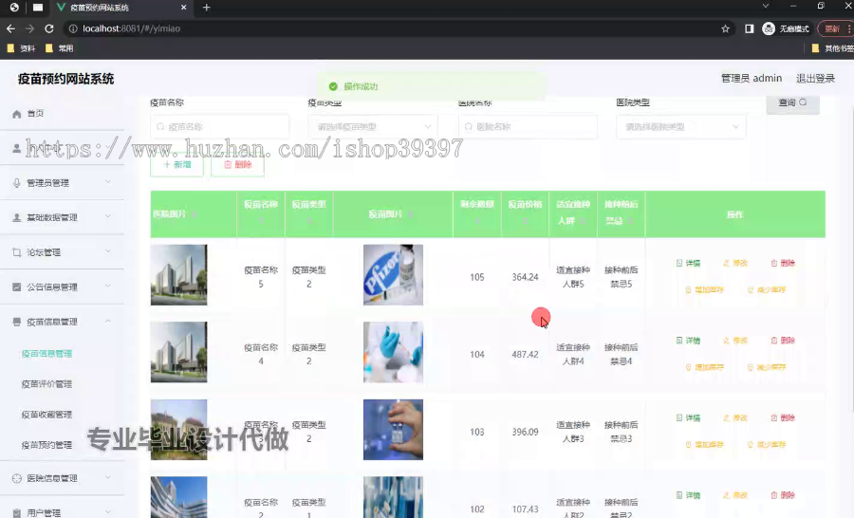The width and height of the screenshot is (854, 518).
Task: Open the 资料 bookmarks folder
Action: 21,48
